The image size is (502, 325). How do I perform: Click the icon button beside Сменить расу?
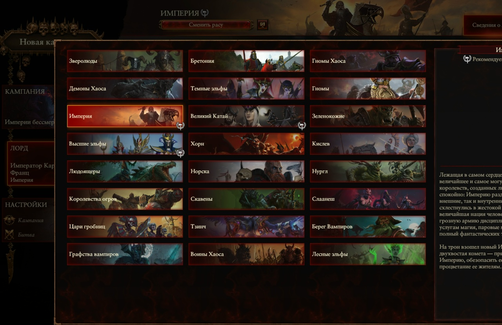pos(262,25)
